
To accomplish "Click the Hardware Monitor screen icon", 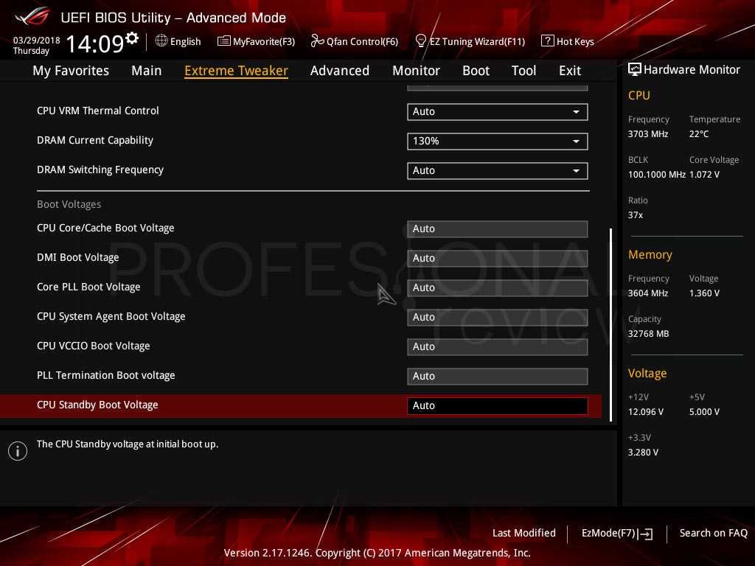I will tap(635, 69).
